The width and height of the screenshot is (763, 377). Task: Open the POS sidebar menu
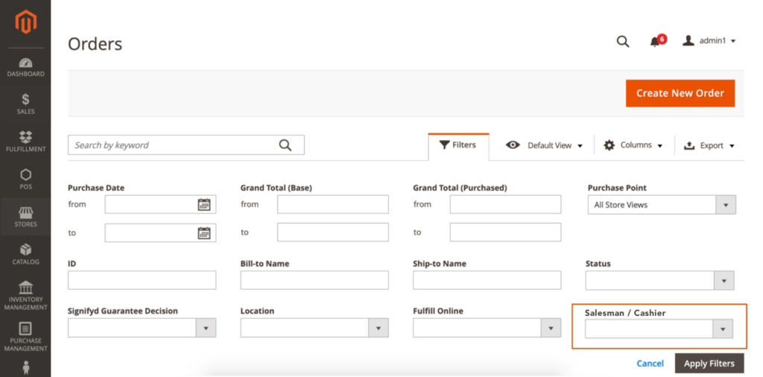(25, 180)
